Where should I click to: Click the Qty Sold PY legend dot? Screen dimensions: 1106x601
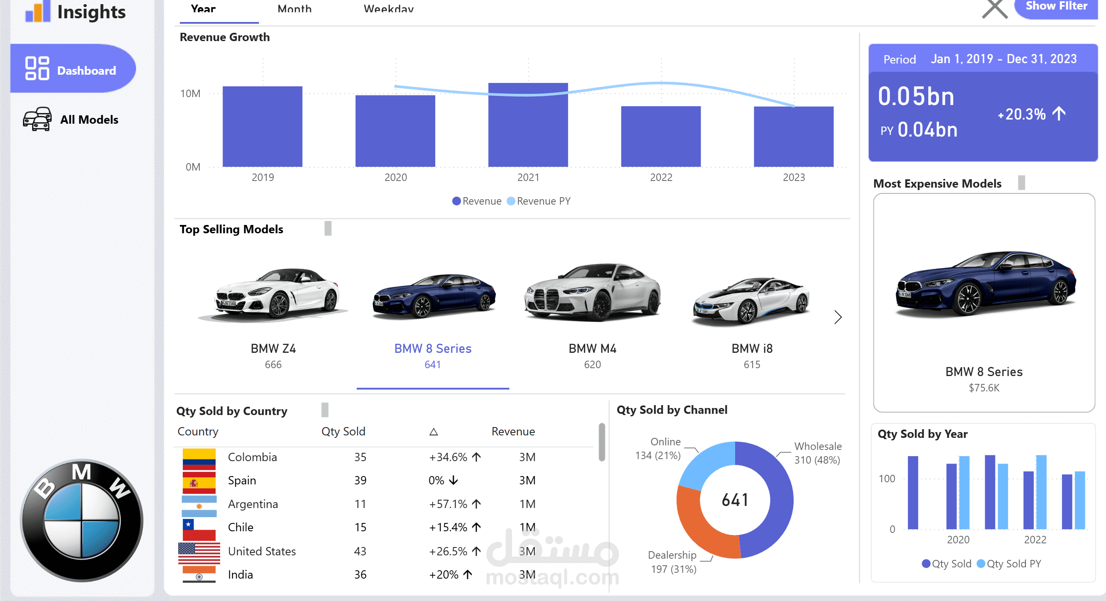[981, 564]
